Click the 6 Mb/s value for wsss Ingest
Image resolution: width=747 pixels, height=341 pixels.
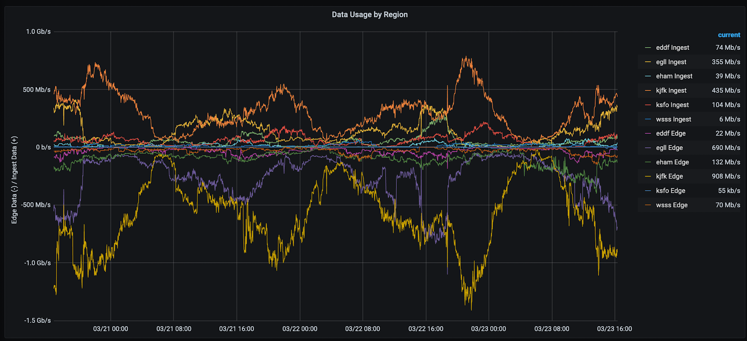[x=730, y=119]
